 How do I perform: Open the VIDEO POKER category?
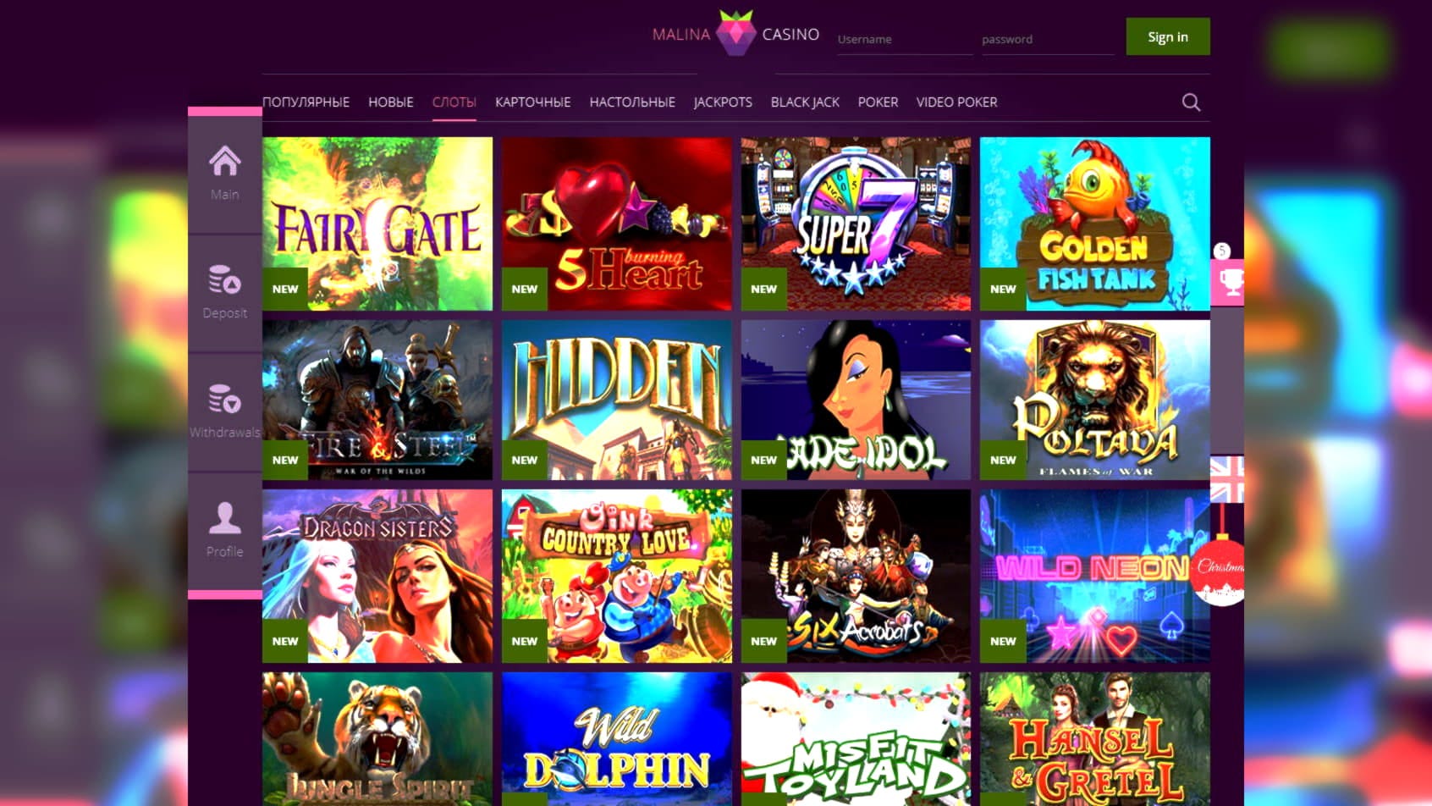pos(956,102)
